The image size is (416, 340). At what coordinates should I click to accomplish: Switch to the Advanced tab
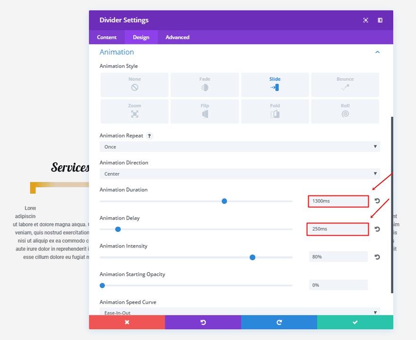[177, 37]
